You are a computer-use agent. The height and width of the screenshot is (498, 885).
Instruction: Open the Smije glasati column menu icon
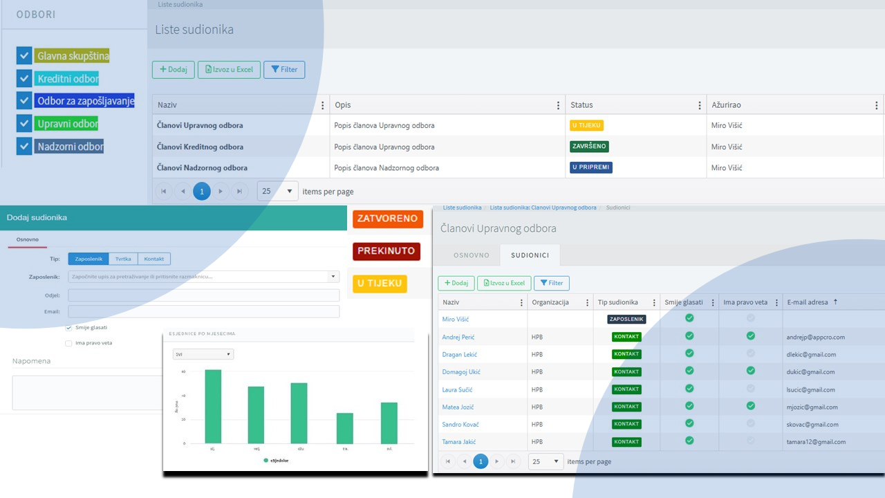(712, 302)
